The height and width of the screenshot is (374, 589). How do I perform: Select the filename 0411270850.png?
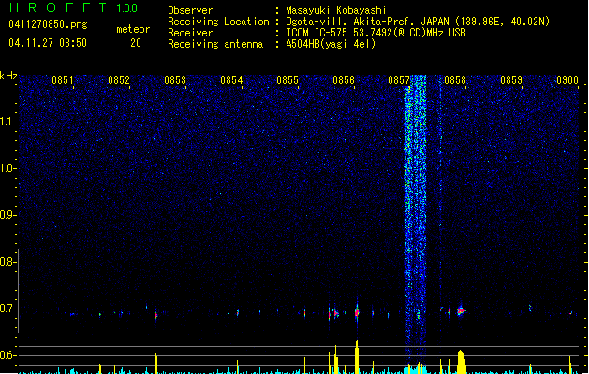point(48,24)
